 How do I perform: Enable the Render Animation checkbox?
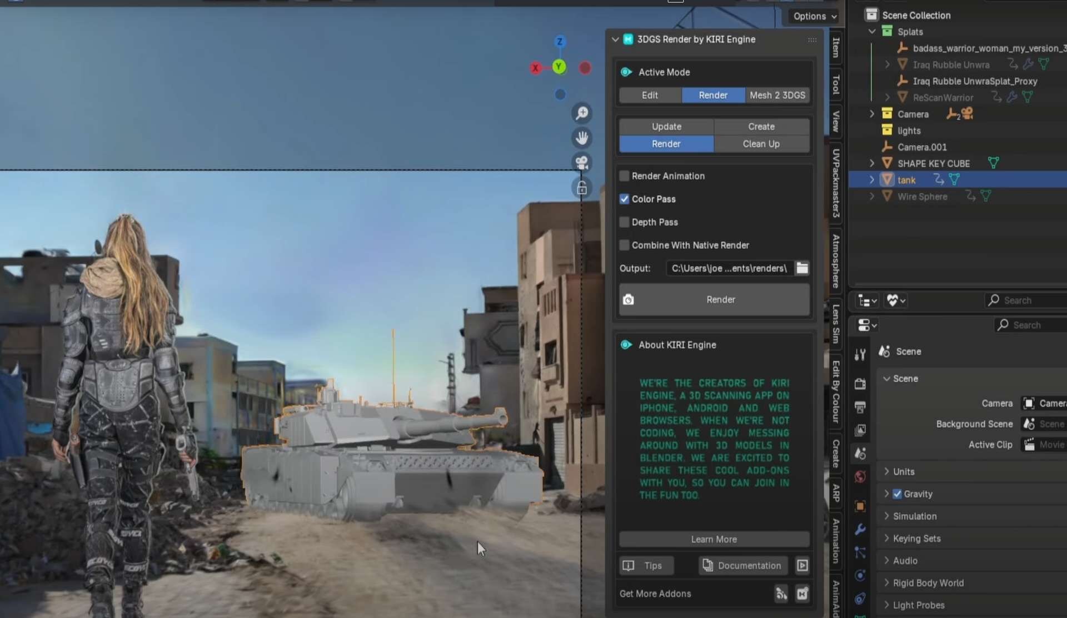tap(625, 176)
